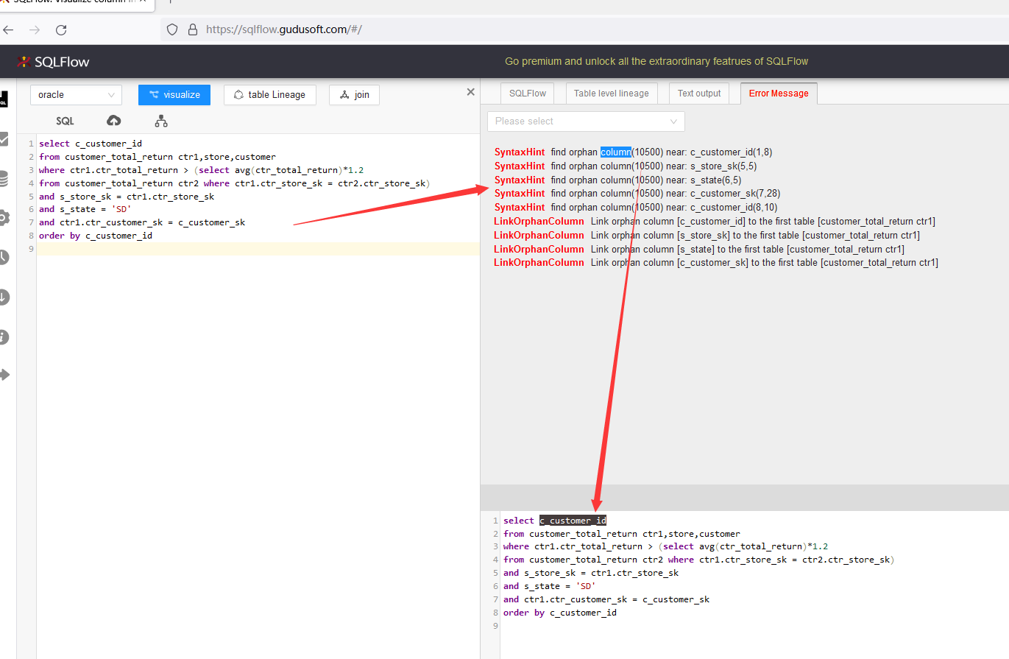The height and width of the screenshot is (659, 1009).
Task: Open the oracle database dropdown
Action: pyautogui.click(x=76, y=94)
